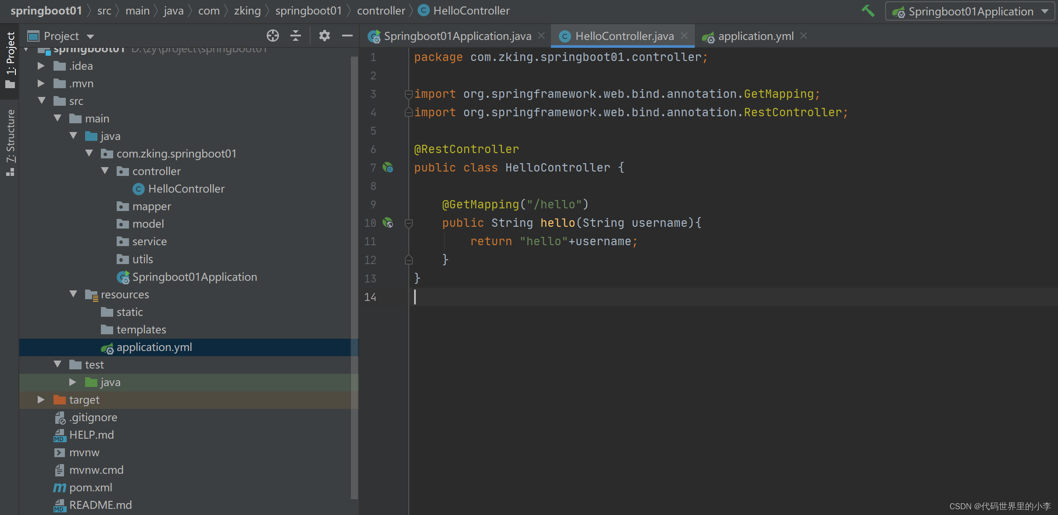Open Springboot01Application run configuration dropdown
Viewport: 1058px width, 515px height.
970,11
